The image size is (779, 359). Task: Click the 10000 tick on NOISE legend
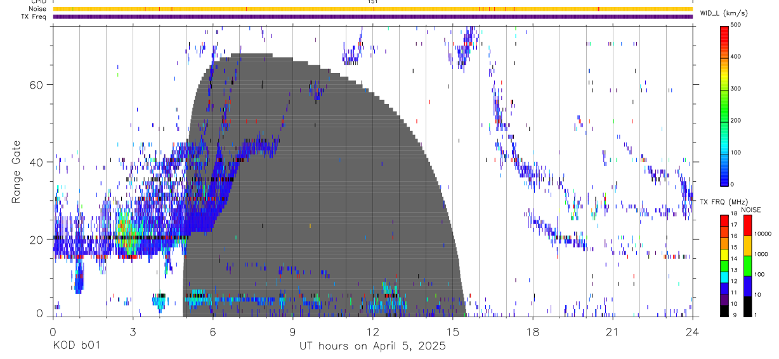pos(763,234)
